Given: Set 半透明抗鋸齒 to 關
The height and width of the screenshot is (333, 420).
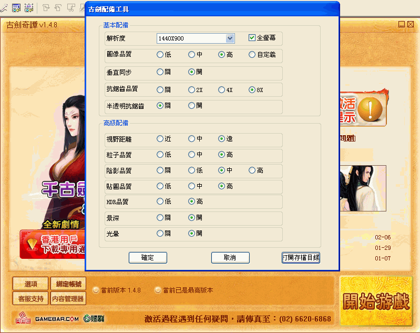Looking at the screenshot, I should tap(160, 106).
